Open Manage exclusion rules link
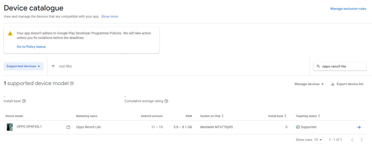This screenshot has width=372, height=165. coord(348,9)
